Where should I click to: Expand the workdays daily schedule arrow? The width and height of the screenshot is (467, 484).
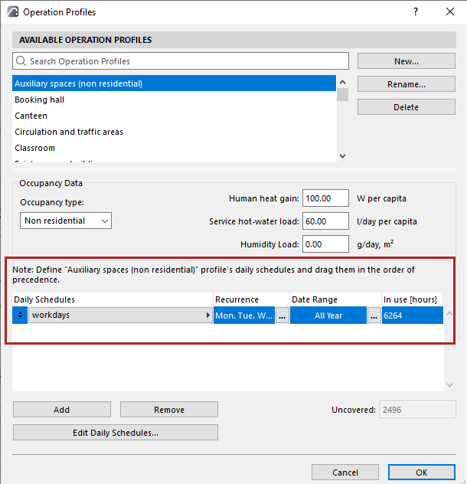coord(207,315)
